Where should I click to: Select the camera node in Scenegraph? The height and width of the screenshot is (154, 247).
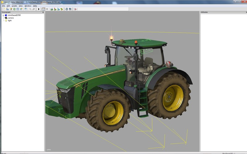[10, 18]
